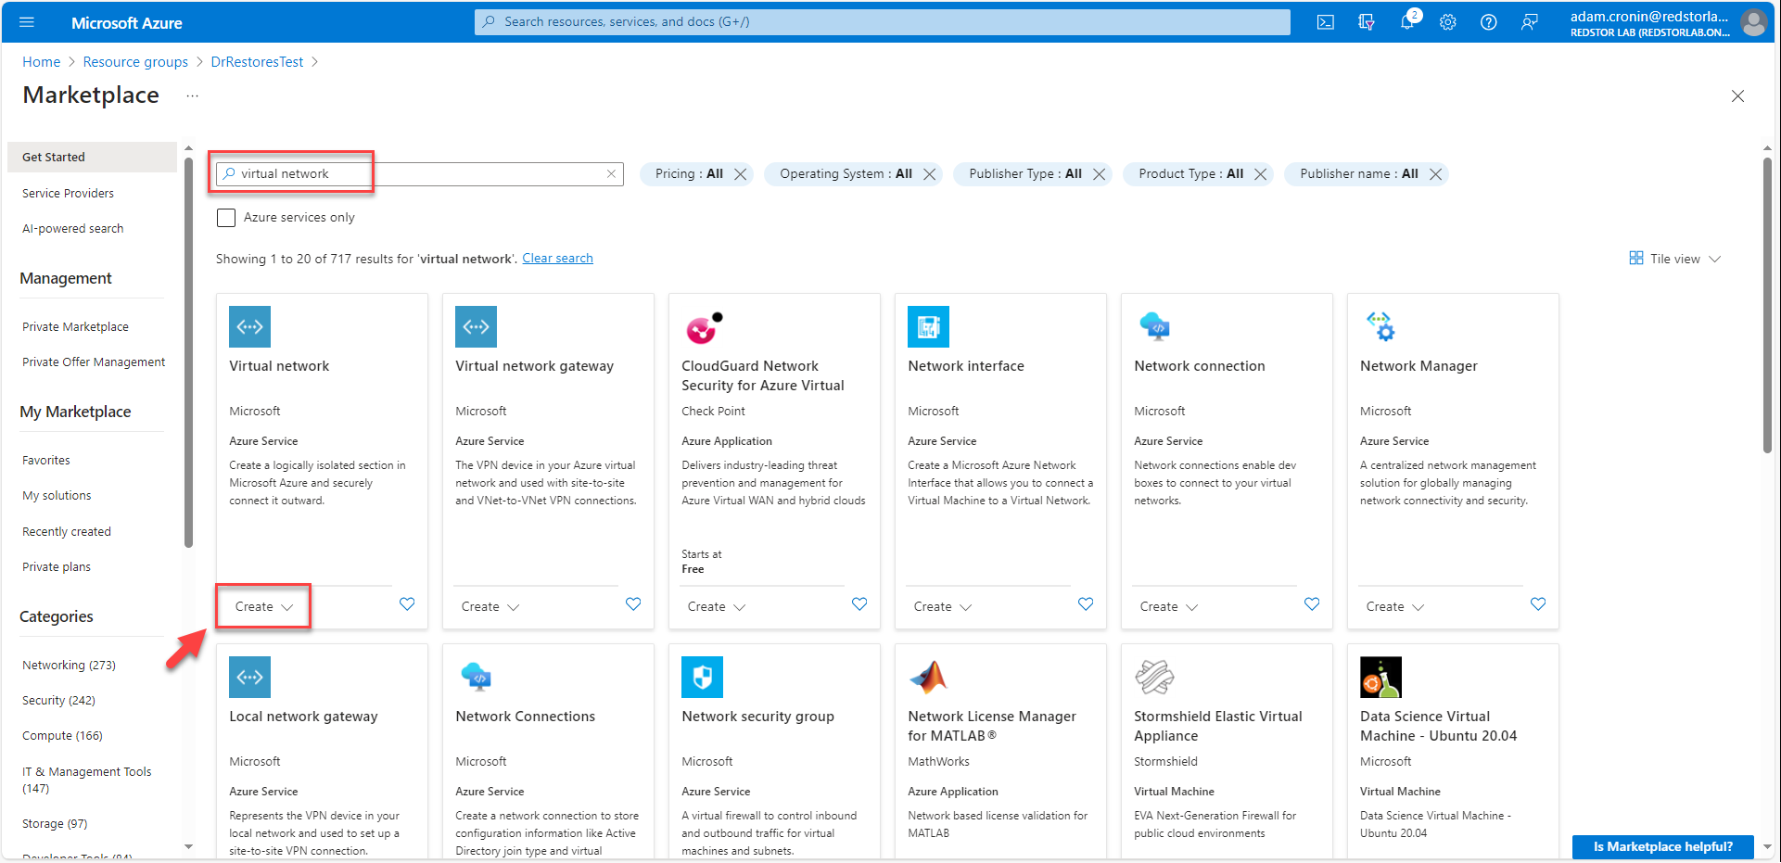
Task: Remove the Pricing filter
Action: click(740, 174)
